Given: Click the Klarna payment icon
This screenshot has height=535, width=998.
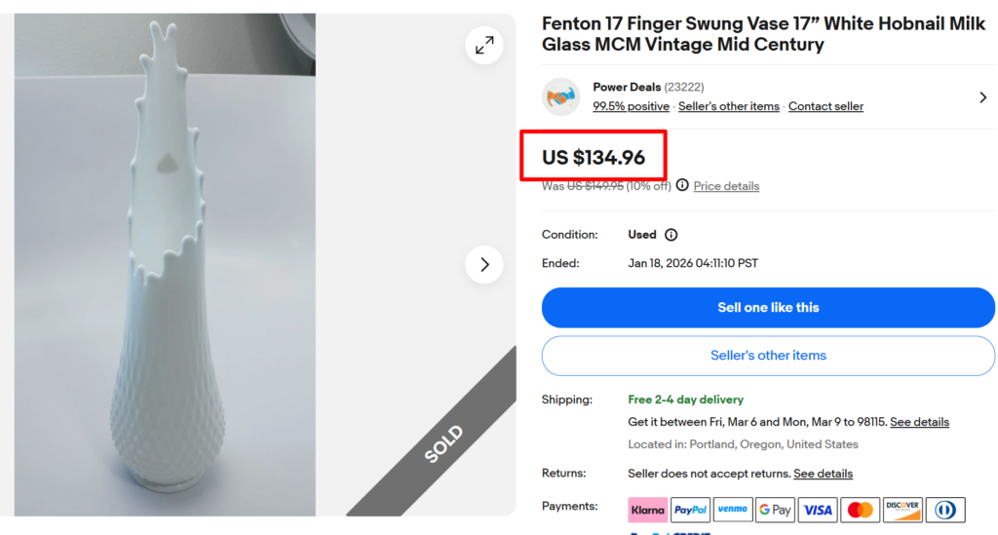Looking at the screenshot, I should pos(647,510).
